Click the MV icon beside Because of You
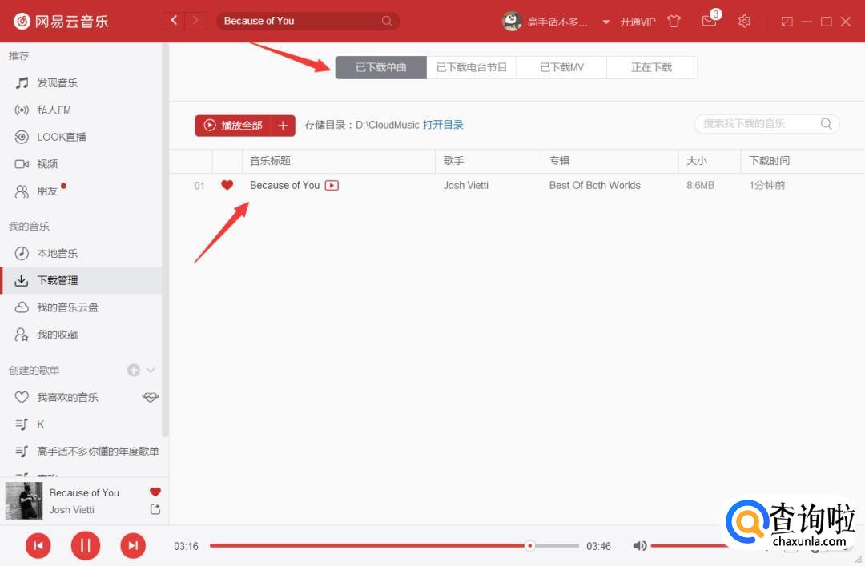 332,186
